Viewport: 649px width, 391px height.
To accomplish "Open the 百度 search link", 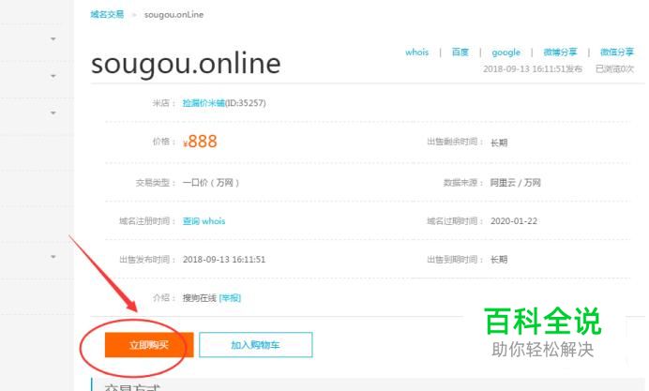I will pyautogui.click(x=460, y=53).
